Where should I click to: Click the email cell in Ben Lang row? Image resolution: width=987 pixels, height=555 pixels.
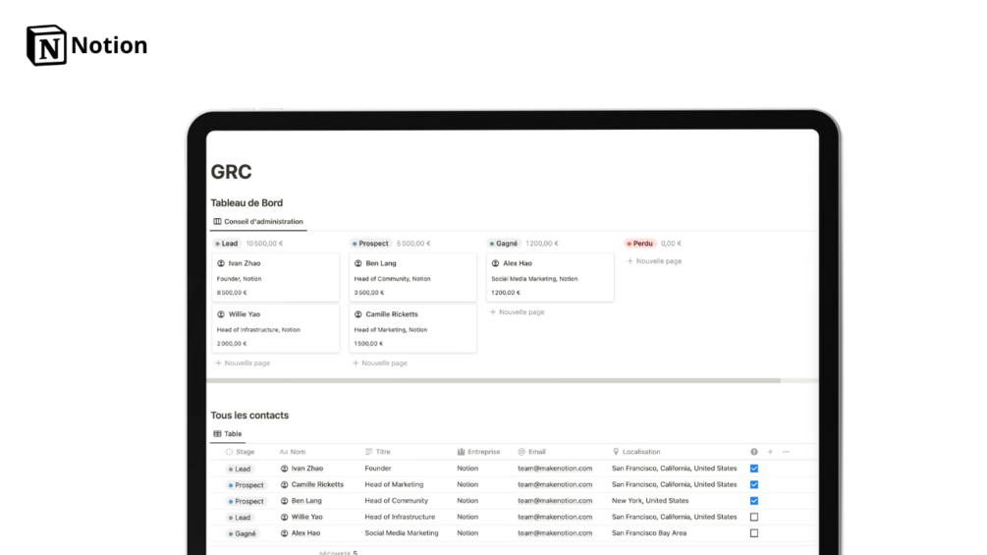pyautogui.click(x=555, y=501)
